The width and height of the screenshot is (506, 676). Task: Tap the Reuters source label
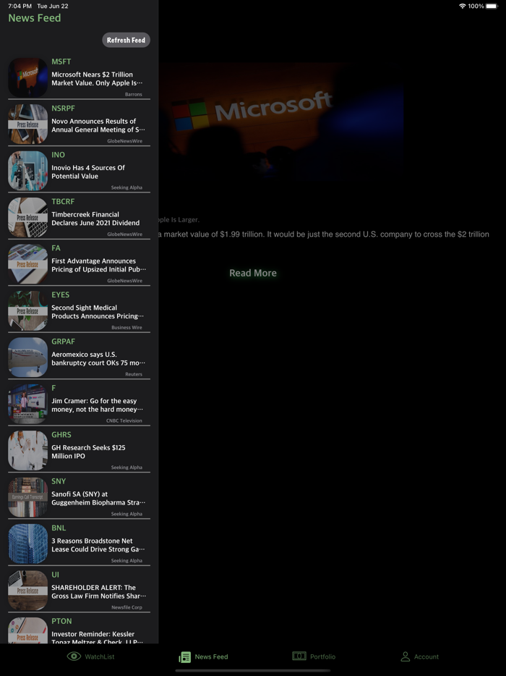pos(134,374)
